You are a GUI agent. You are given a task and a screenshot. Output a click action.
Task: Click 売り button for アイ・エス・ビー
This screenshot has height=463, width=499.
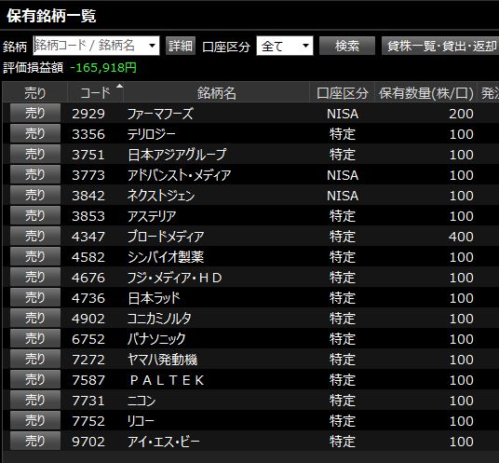coord(35,441)
